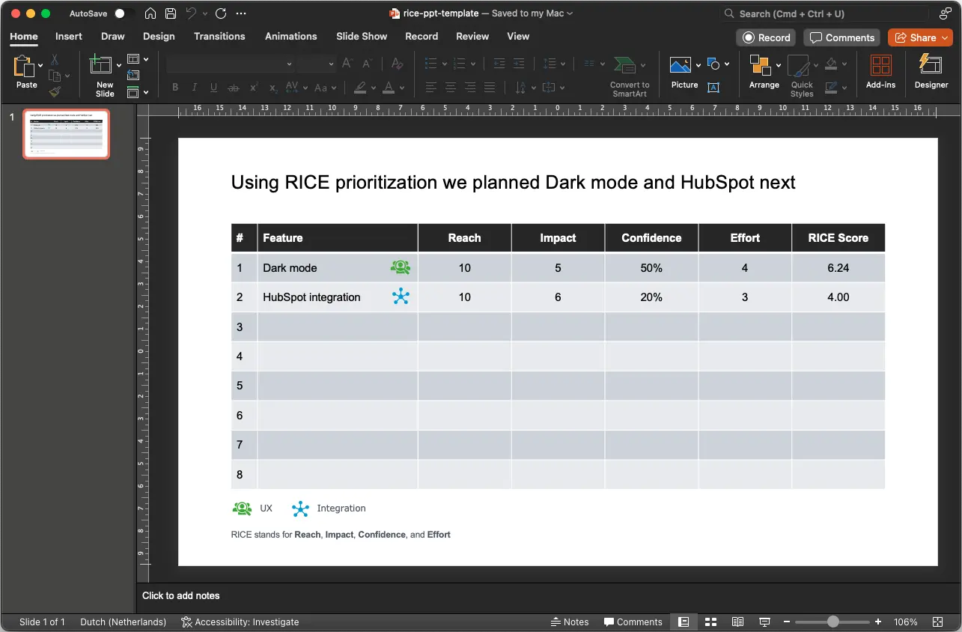The height and width of the screenshot is (632, 962).
Task: Click the Convert to SmartArt icon
Action: tap(624, 65)
